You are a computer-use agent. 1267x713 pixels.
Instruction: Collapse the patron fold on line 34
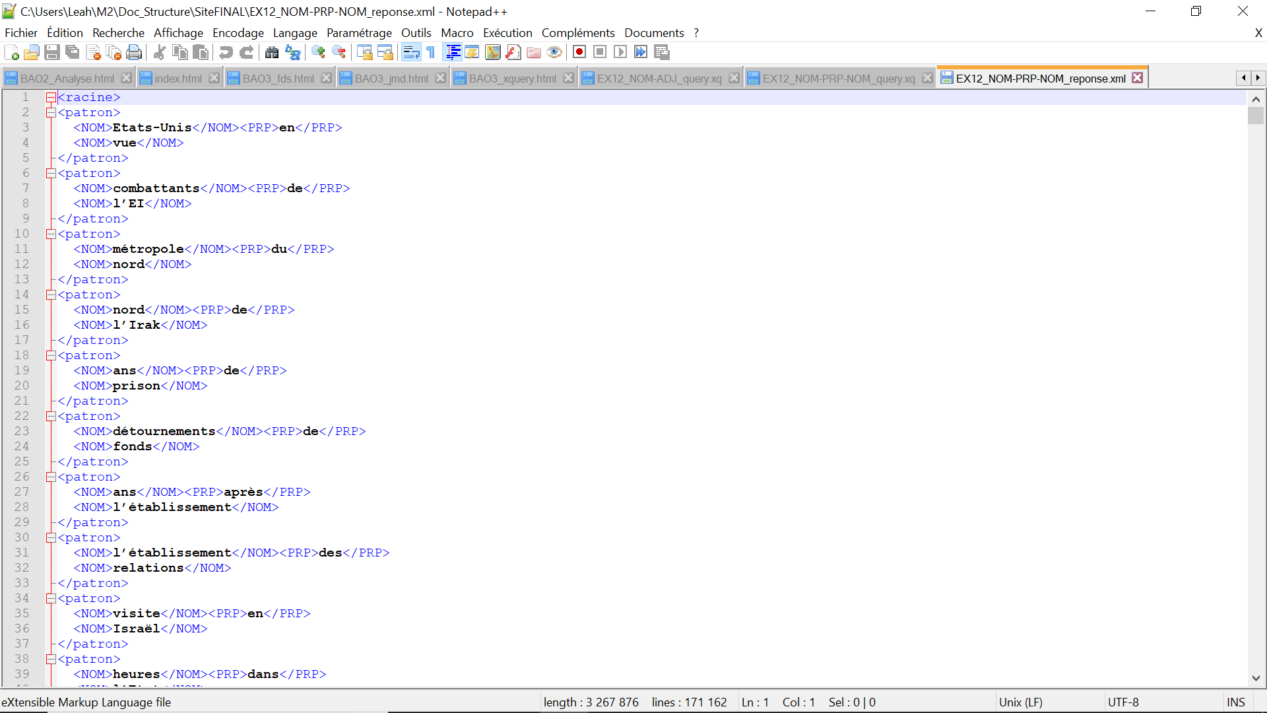click(x=51, y=599)
